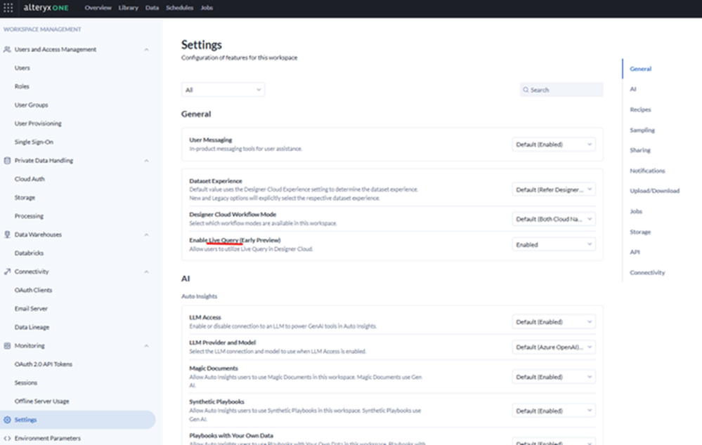702x445 pixels.
Task: Collapse the Monitoring section
Action: click(146, 346)
